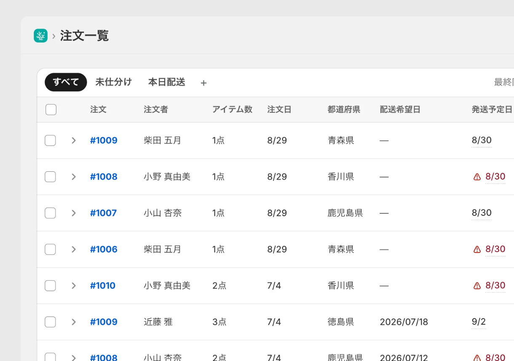514x361 pixels.
Task: Open order link #1006
Action: [x=104, y=249]
